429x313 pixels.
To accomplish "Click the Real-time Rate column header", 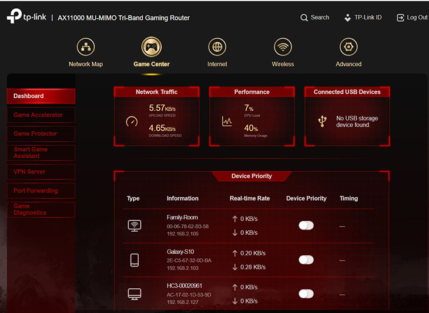I will pyautogui.click(x=250, y=198).
